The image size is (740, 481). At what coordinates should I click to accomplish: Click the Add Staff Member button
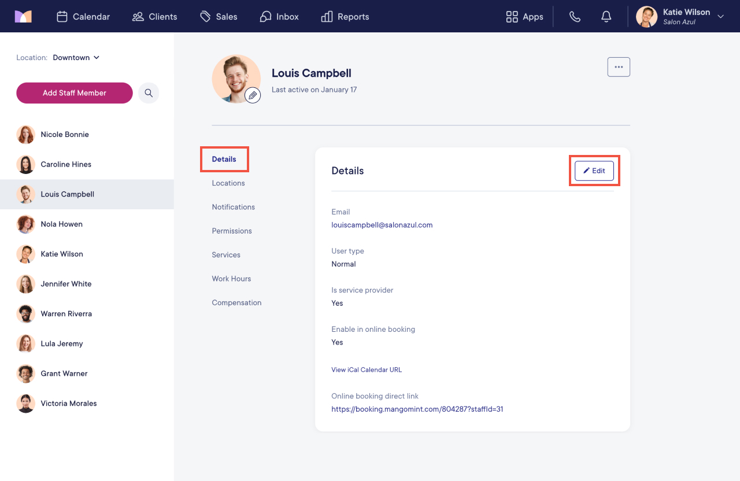click(x=75, y=92)
